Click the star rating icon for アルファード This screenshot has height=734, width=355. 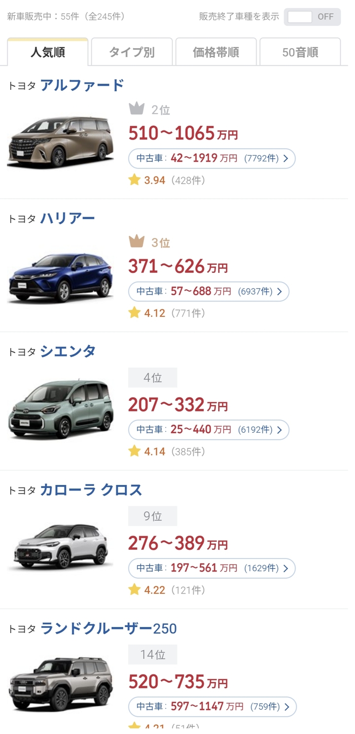134,180
